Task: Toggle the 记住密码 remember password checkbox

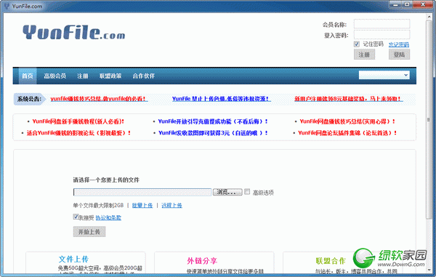Action: point(357,44)
